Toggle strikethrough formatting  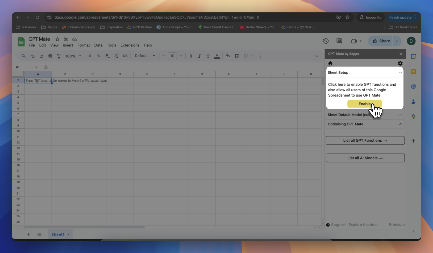tap(208, 56)
